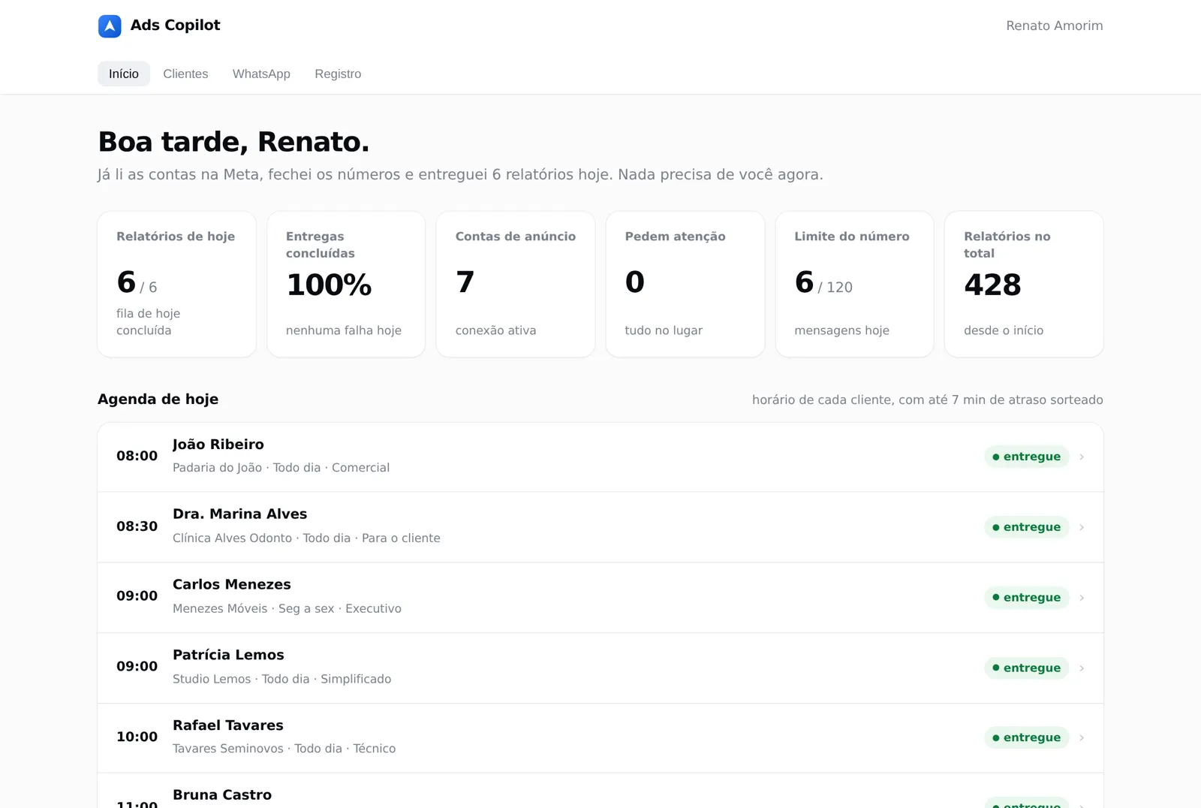The width and height of the screenshot is (1201, 808).
Task: Click the 10:00 schedule time
Action: 137,737
